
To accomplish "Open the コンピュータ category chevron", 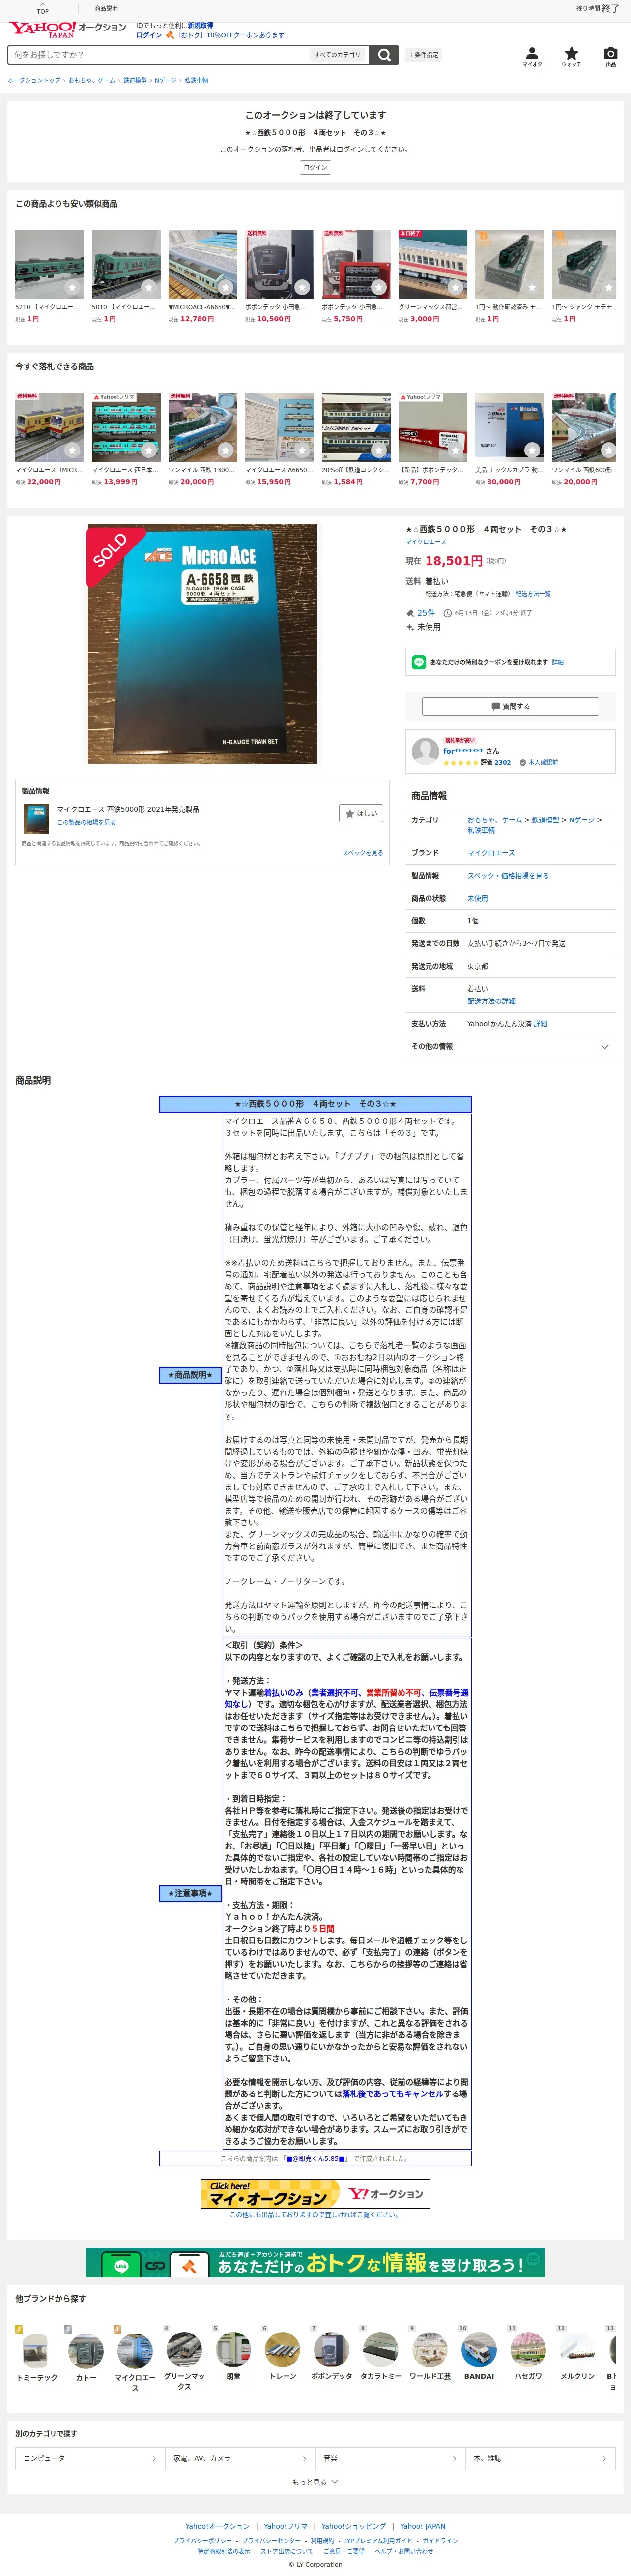I will pos(154,2458).
